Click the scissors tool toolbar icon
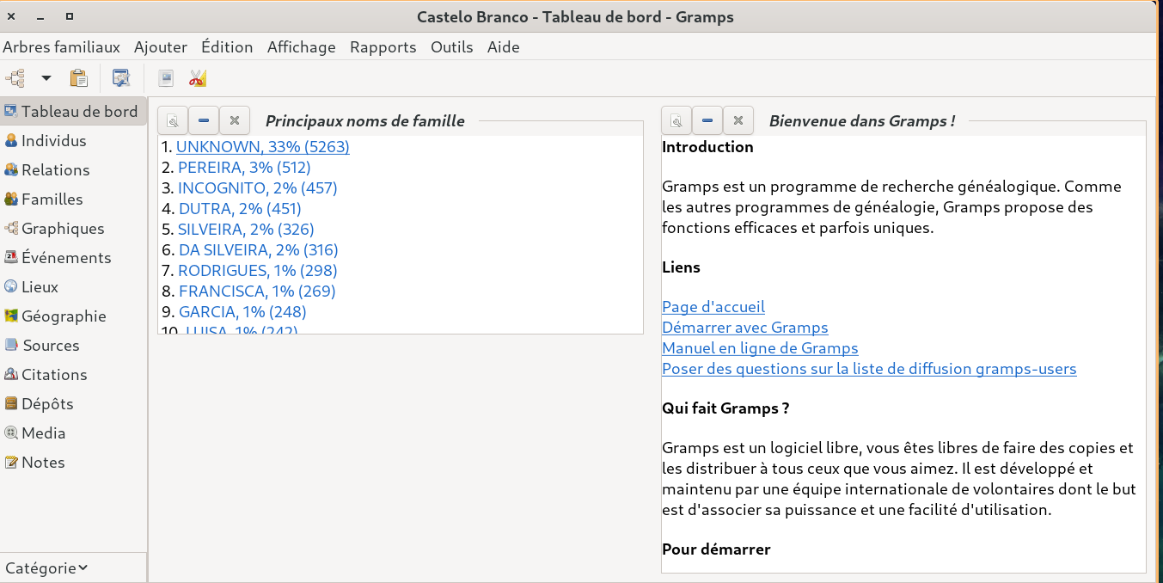The height and width of the screenshot is (583, 1163). coord(198,78)
